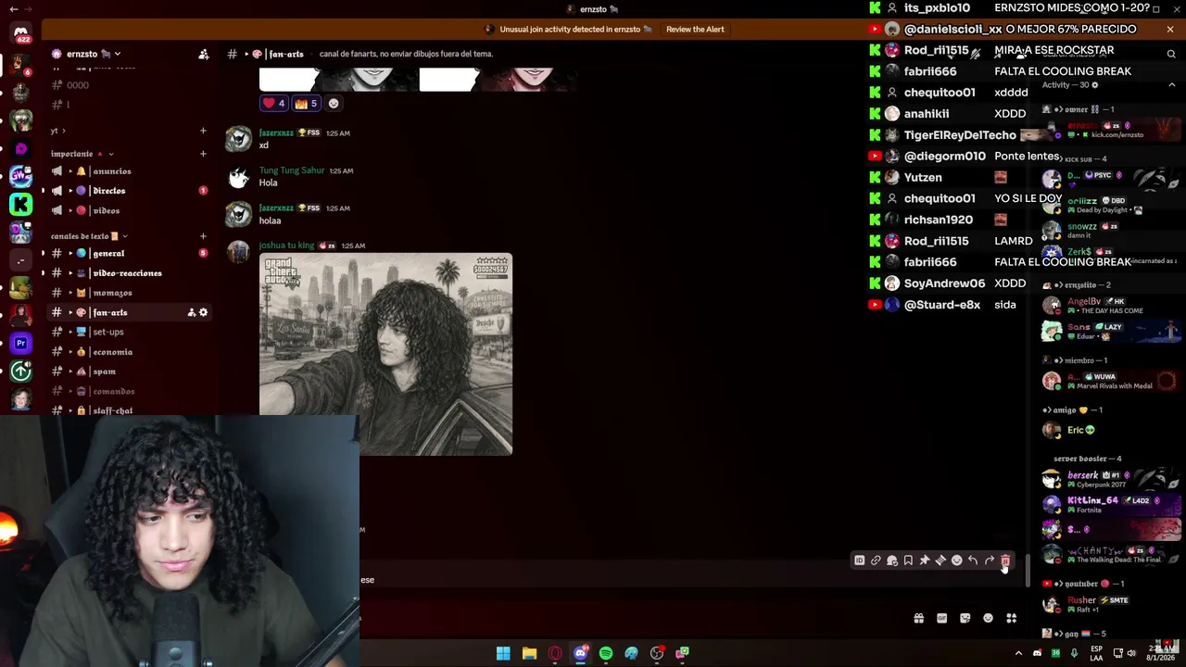
Task: Toggle the heart reaction with 4 votes
Action: coord(274,104)
